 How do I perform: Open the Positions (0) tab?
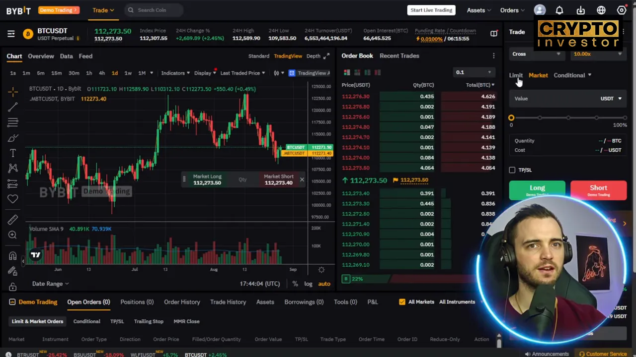point(137,302)
